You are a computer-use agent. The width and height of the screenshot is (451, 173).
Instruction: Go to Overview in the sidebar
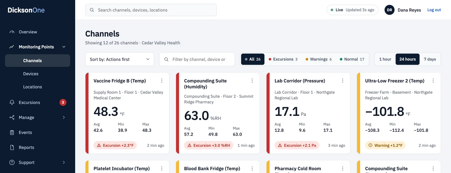38,32
